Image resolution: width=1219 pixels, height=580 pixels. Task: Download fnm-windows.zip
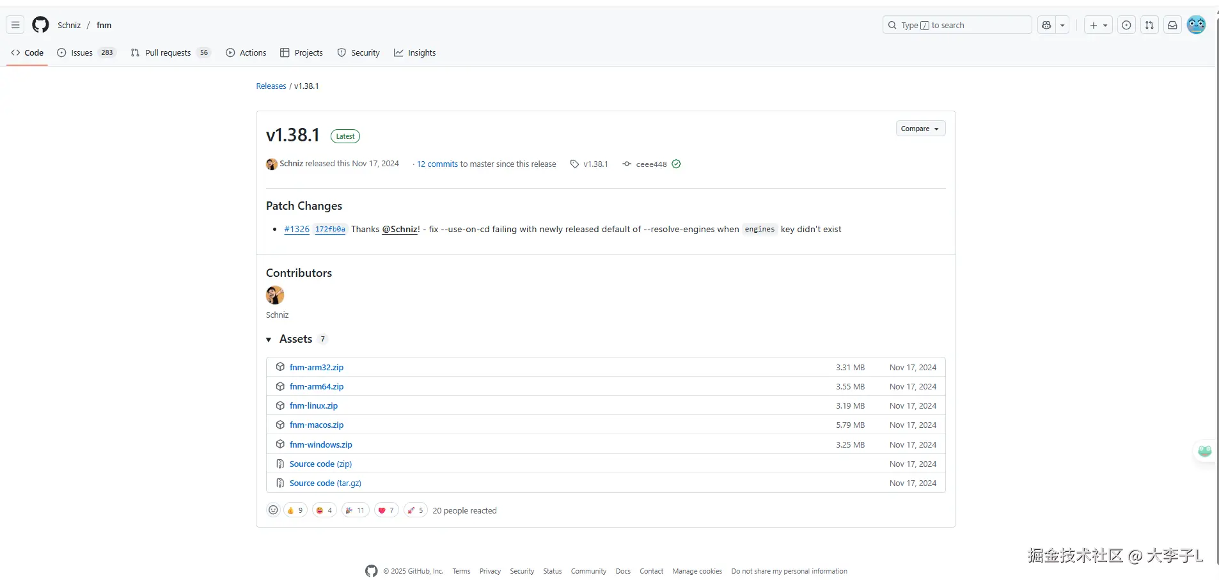click(x=321, y=445)
